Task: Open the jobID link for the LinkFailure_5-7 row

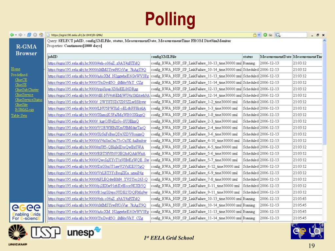Action: [x=98, y=160]
